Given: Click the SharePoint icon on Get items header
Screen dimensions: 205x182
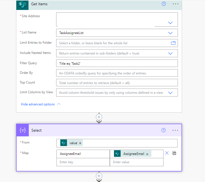Looking at the screenshot, I should [x=22, y=5].
